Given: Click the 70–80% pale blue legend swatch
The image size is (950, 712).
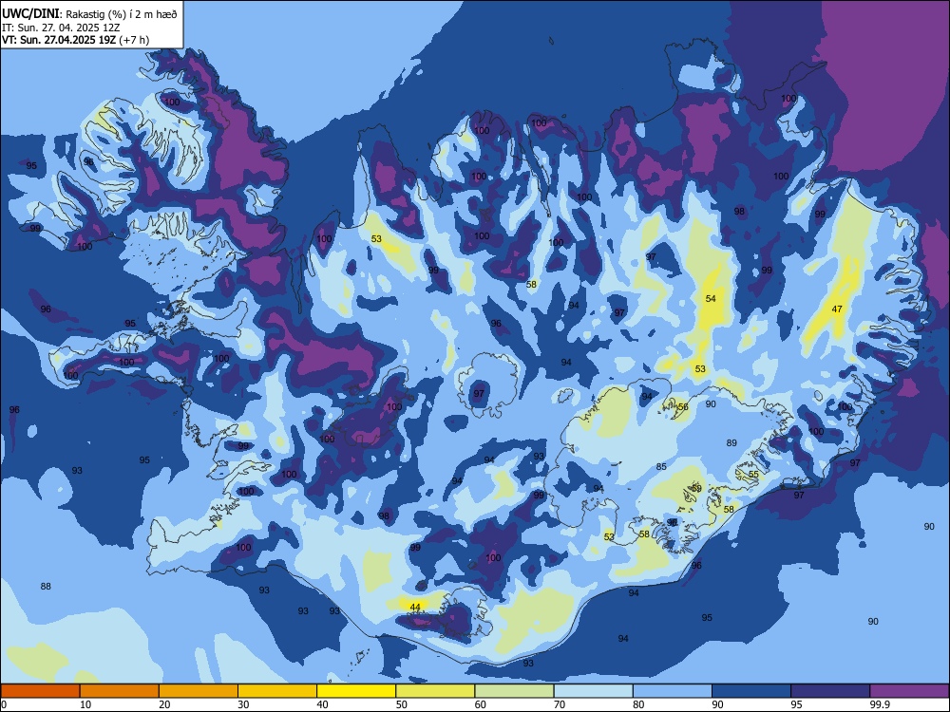Looking at the screenshot, I should click(593, 691).
